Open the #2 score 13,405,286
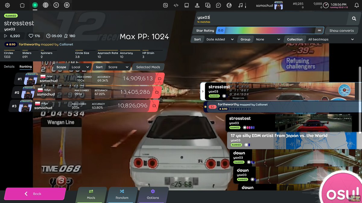Screen dimensions: 362x203 coord(86,92)
